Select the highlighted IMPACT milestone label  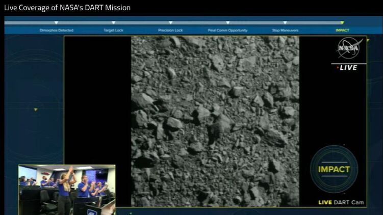(x=342, y=31)
